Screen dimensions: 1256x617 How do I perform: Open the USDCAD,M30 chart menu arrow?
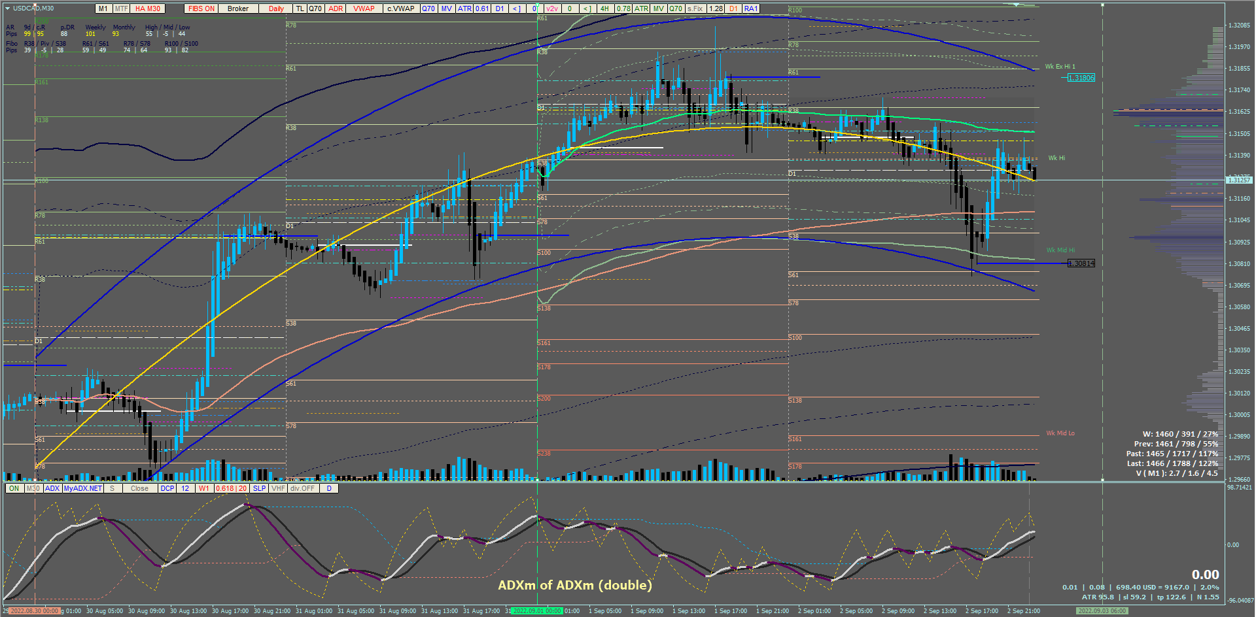pos(7,8)
